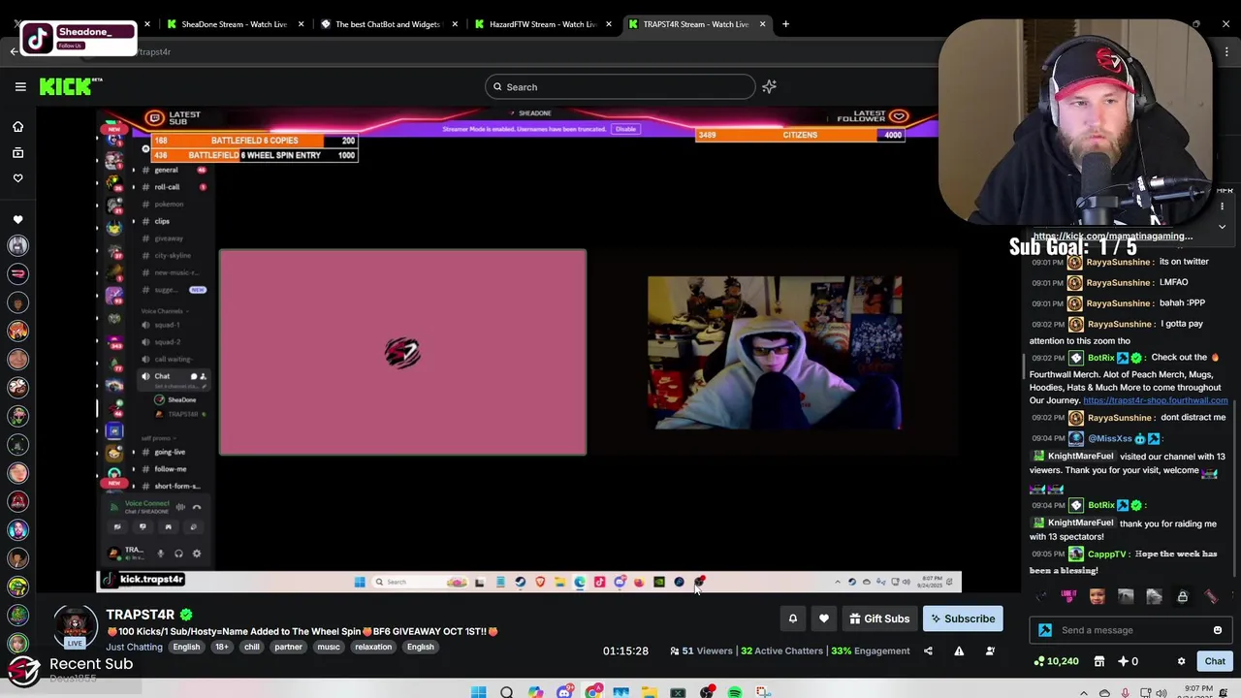Click the TRAPST4R channel name
The width and height of the screenshot is (1241, 698).
[141, 615]
